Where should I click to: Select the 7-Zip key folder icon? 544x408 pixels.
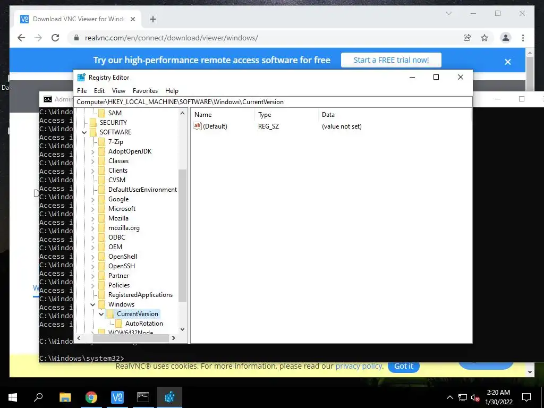tap(101, 141)
